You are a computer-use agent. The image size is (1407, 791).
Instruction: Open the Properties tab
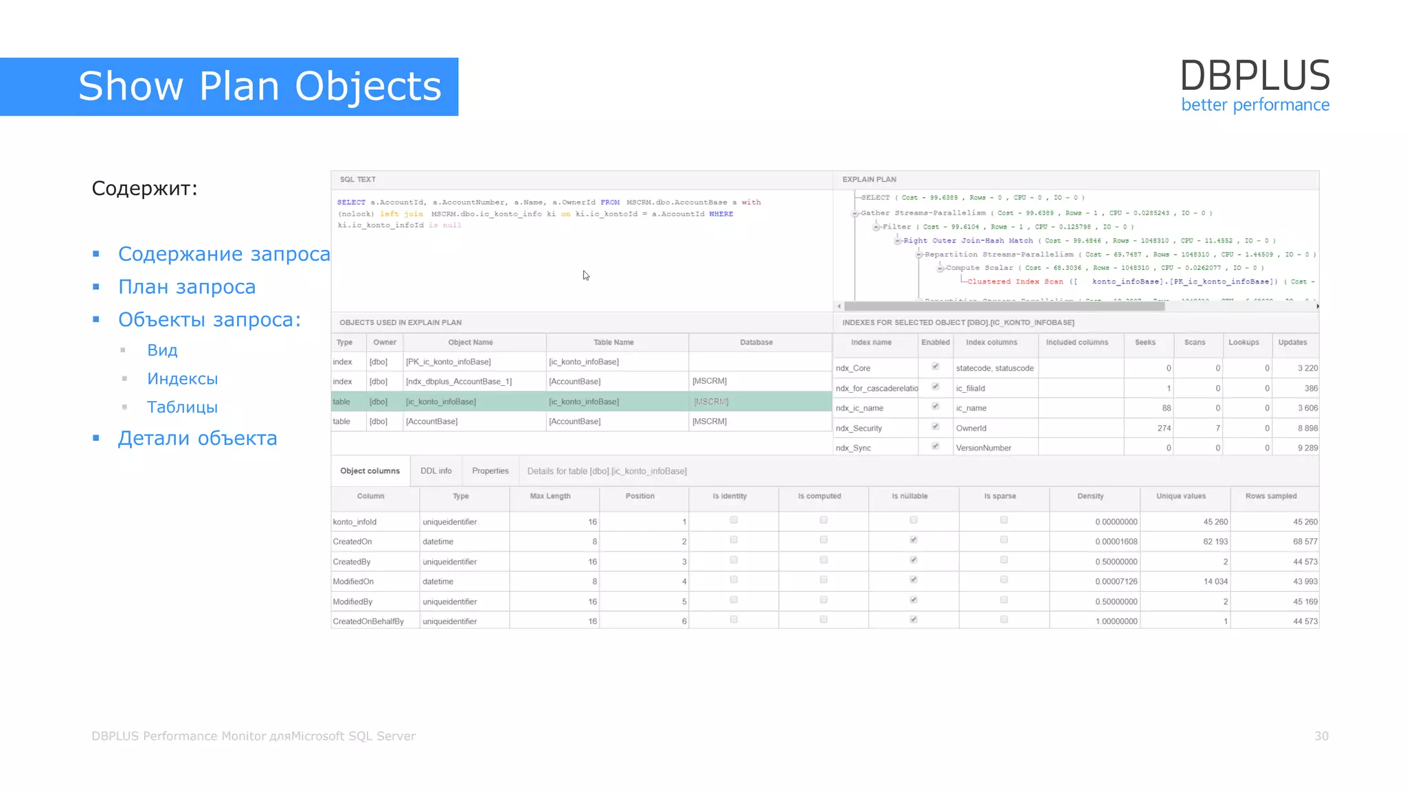point(491,471)
